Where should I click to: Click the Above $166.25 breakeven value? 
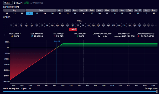[125, 36]
